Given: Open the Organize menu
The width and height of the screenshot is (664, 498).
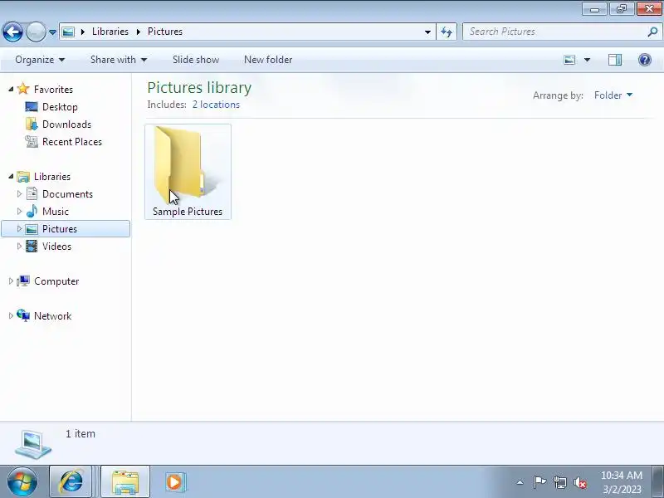Looking at the screenshot, I should (x=40, y=60).
